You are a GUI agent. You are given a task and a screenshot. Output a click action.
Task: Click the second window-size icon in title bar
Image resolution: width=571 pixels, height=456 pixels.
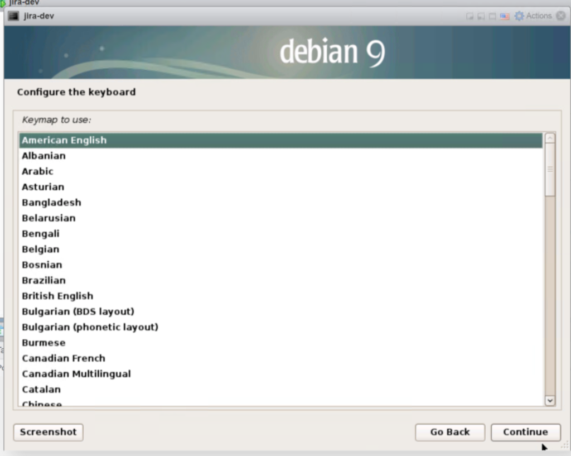coord(481,16)
